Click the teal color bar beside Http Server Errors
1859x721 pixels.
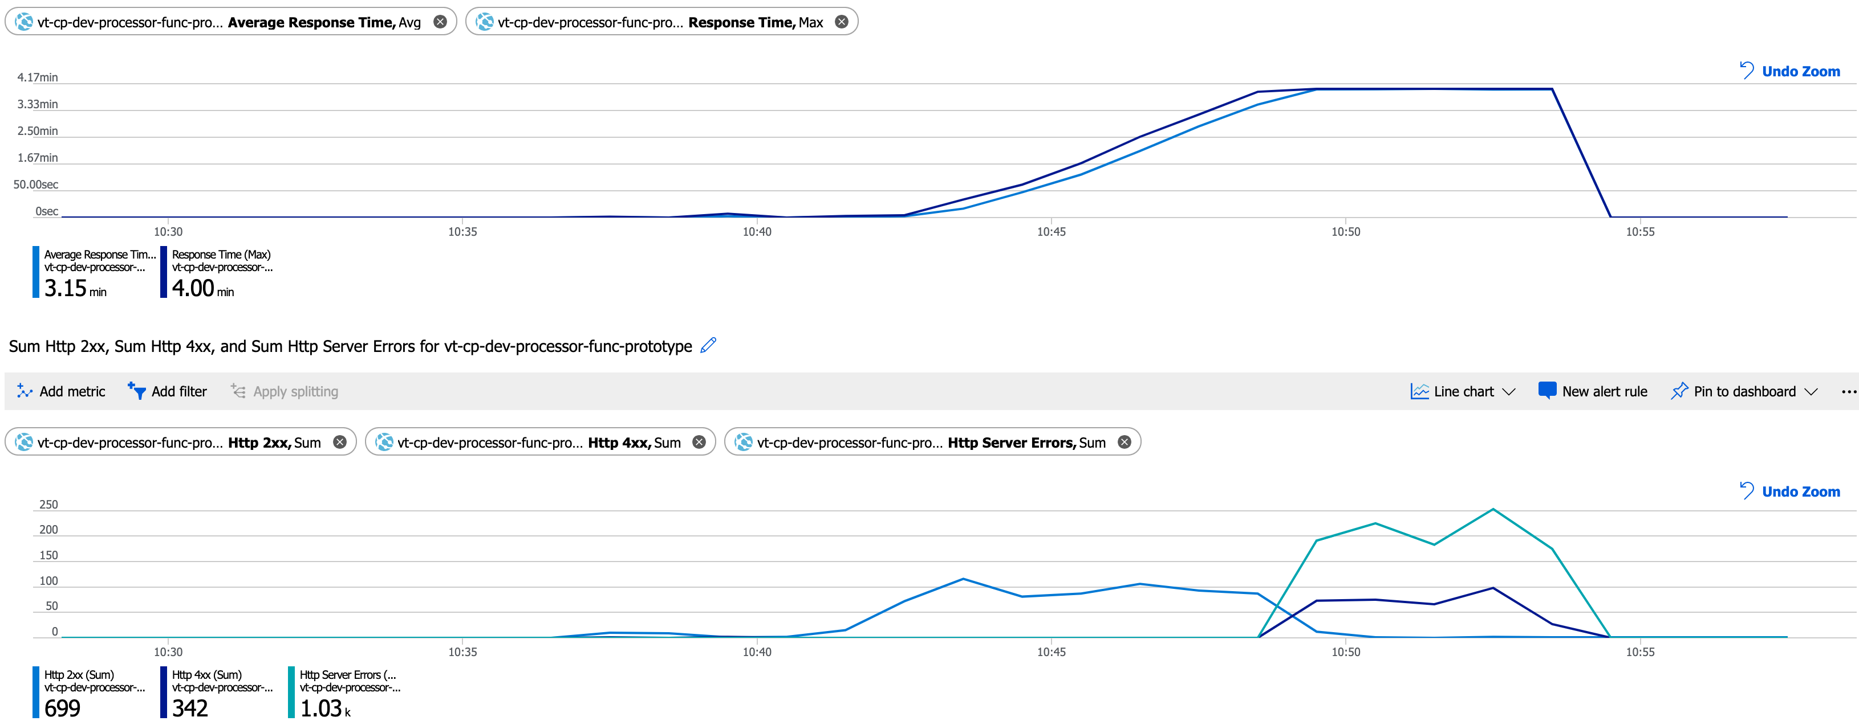290,691
